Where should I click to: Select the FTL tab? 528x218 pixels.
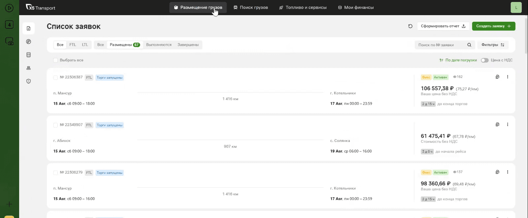coord(73,45)
